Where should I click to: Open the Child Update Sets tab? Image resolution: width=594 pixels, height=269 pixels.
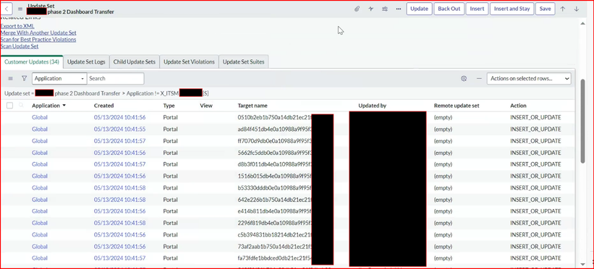coord(135,61)
